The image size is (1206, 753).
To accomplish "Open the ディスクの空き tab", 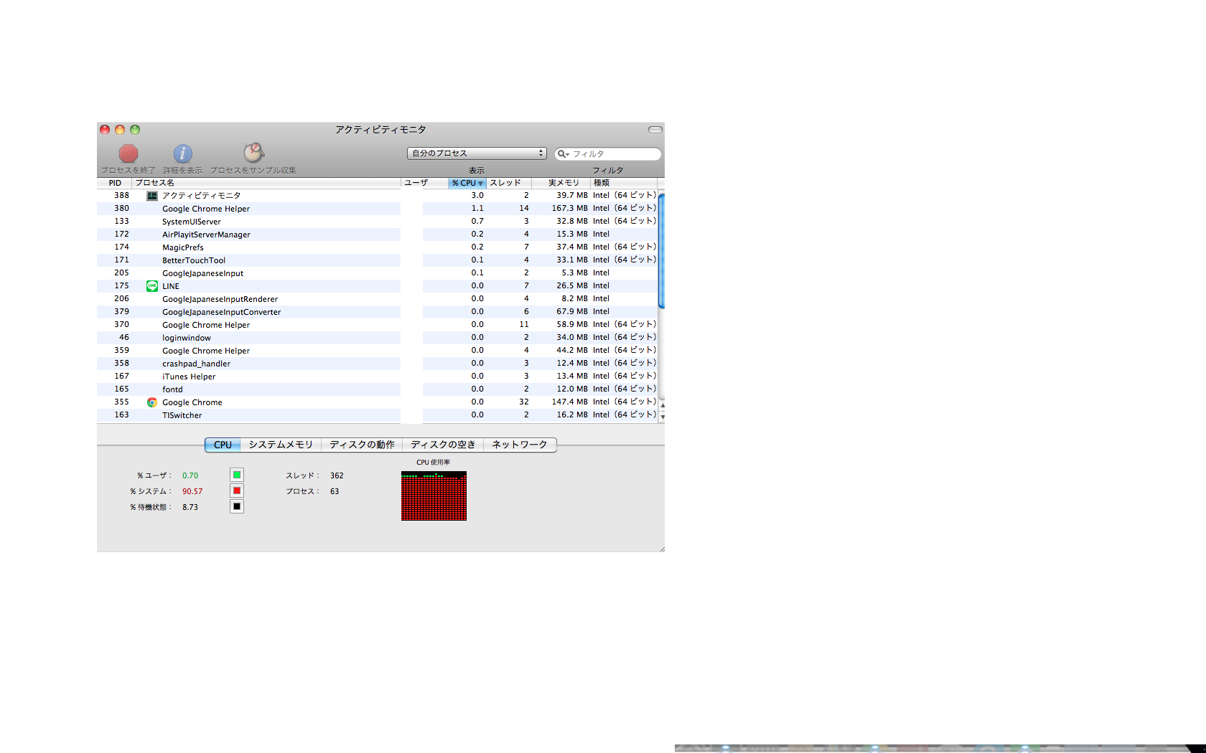I will click(443, 445).
